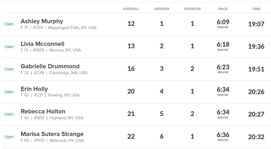Claim the Marisa Sutera Strange entry
This screenshot has height=149, width=271.
pos(9,137)
